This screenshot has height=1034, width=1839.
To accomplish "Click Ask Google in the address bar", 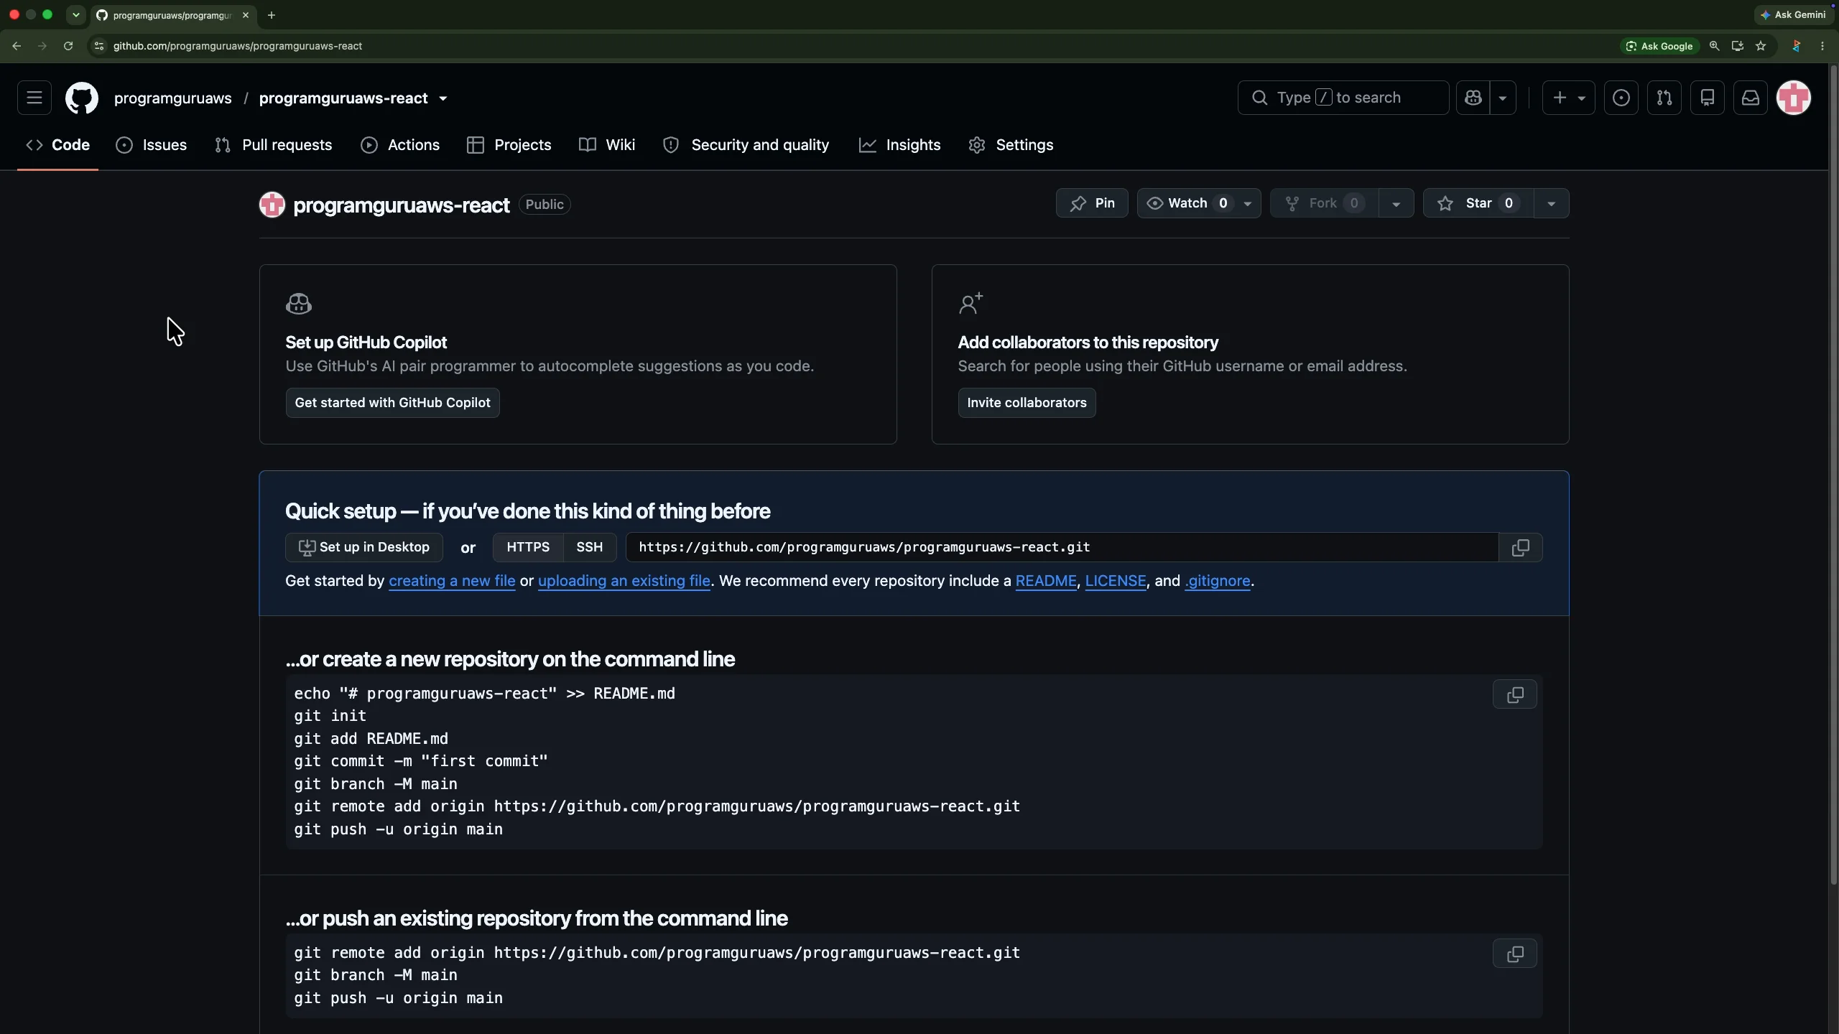I will pyautogui.click(x=1659, y=46).
